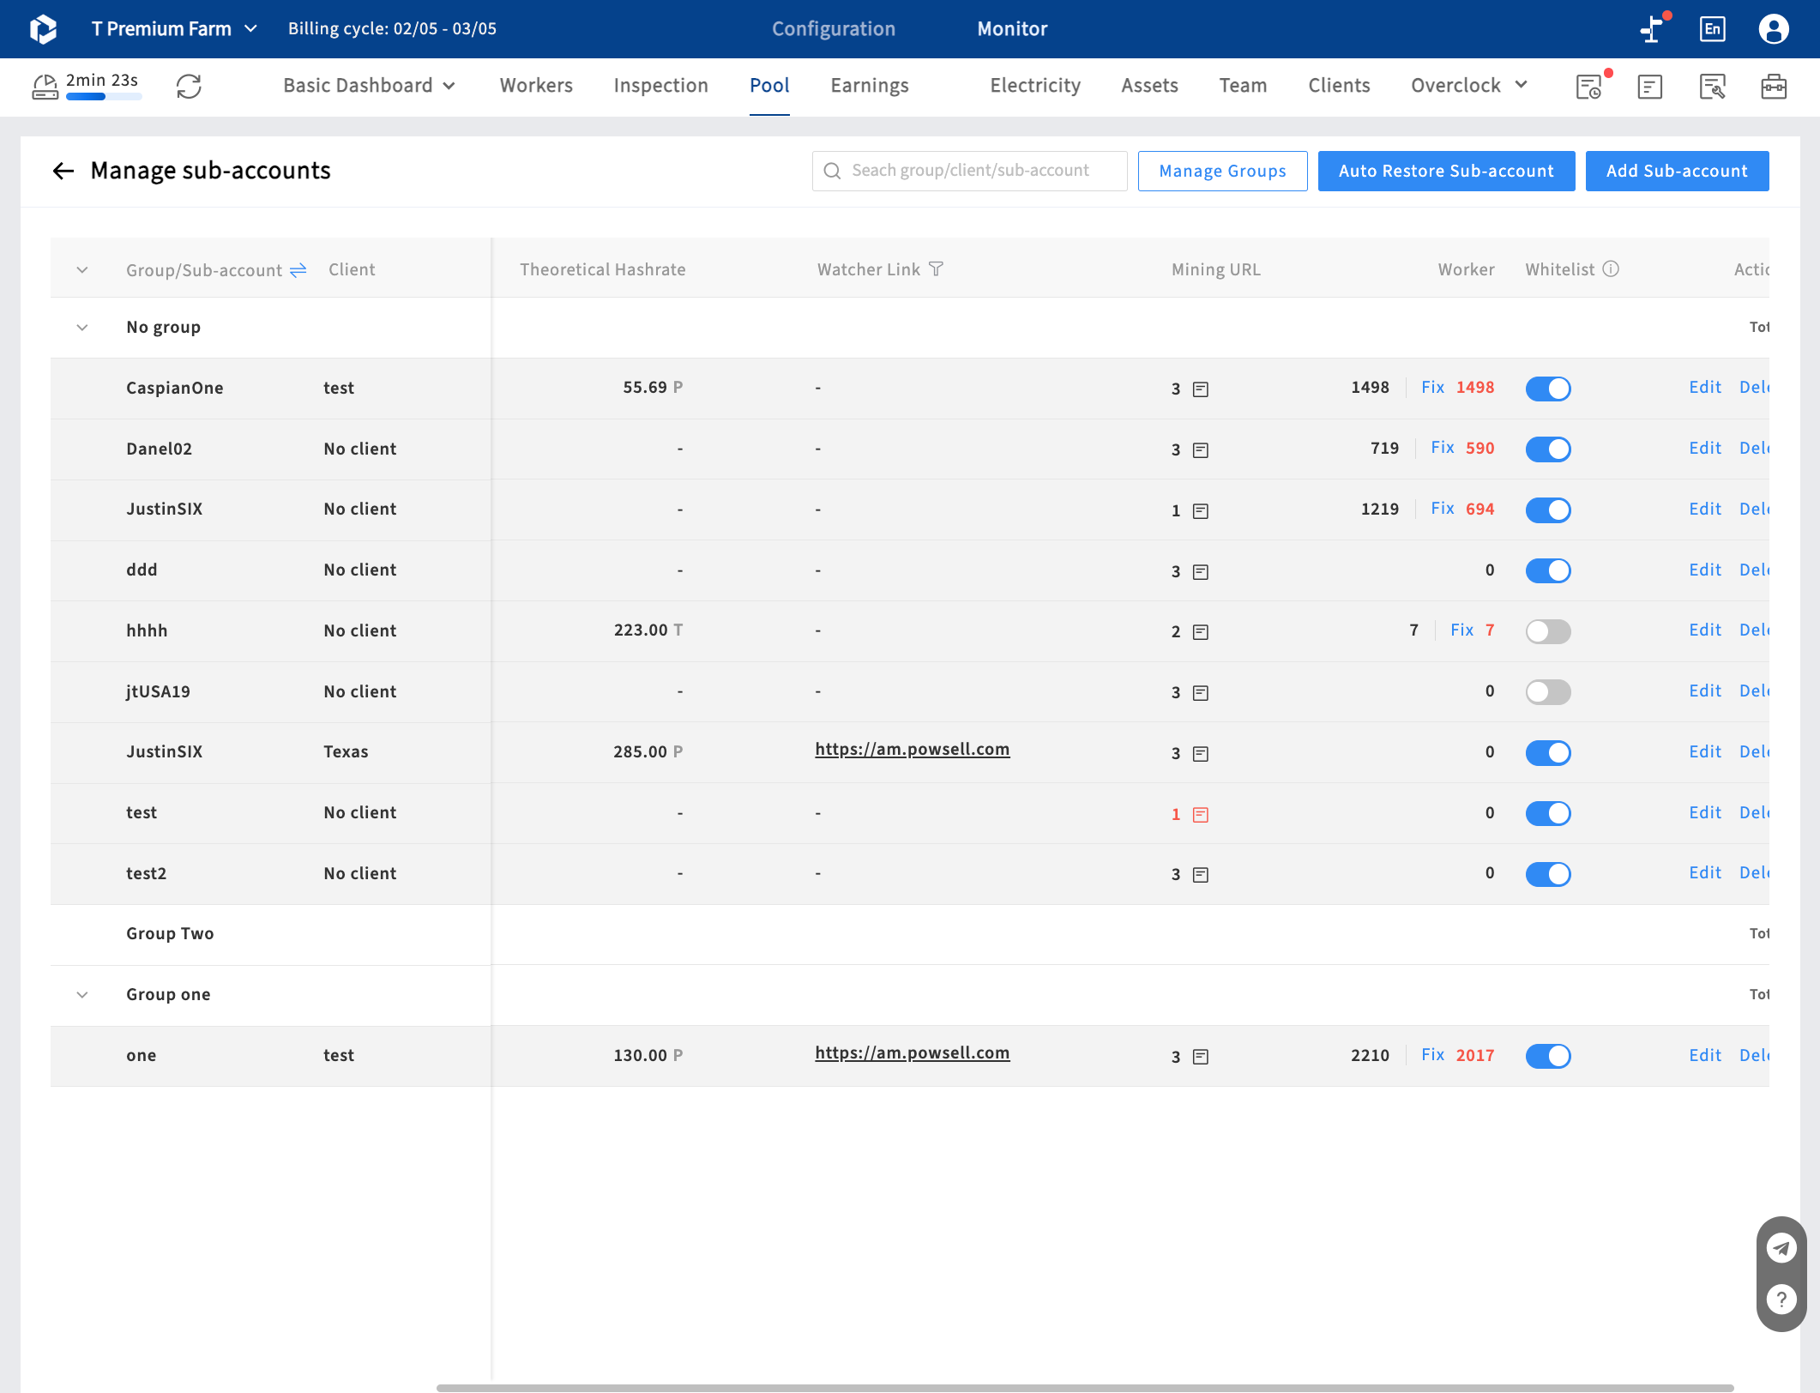Click the help question mark icon
Viewport: 1820px width, 1393px height.
1781,1300
